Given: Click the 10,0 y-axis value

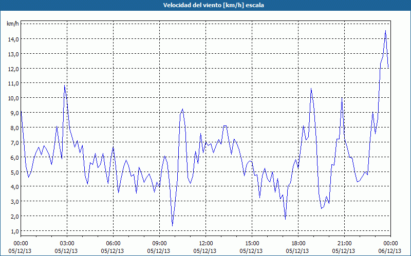Looking at the screenshot, I should tap(13, 98).
